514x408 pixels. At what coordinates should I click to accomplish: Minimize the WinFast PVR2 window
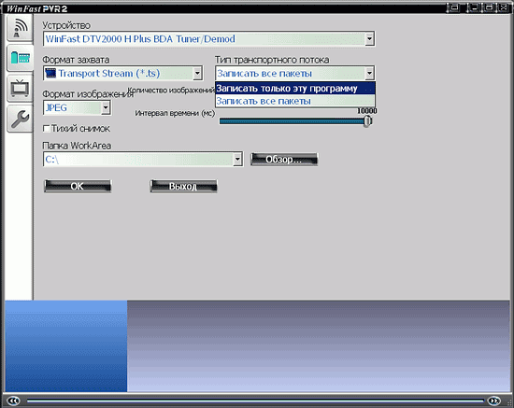tap(474, 7)
